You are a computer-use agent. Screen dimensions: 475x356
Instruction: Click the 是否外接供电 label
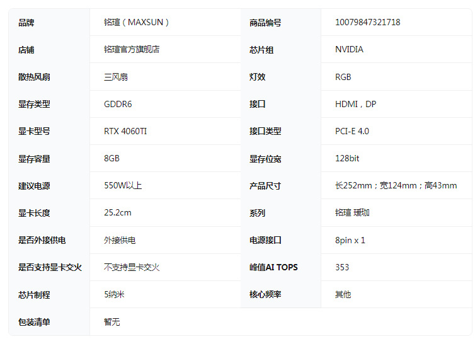pyautogui.click(x=42, y=240)
